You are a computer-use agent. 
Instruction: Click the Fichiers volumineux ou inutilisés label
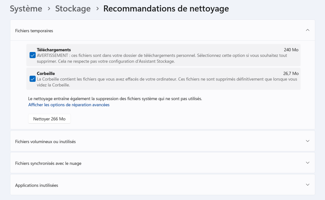45,141
